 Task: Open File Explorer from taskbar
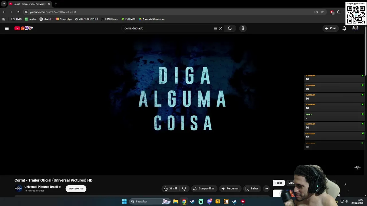point(175,201)
